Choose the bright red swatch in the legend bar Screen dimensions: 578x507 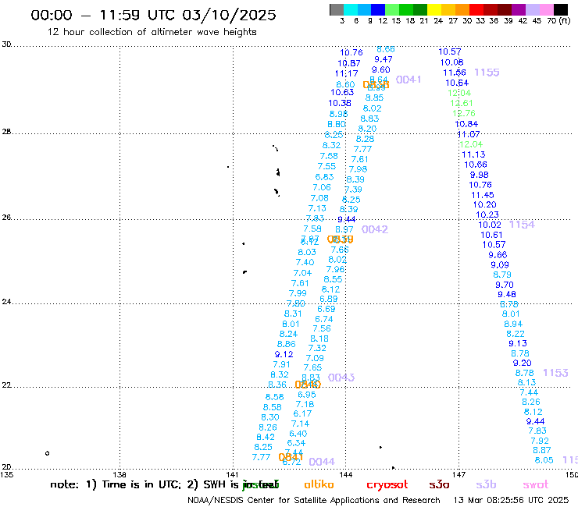click(476, 9)
